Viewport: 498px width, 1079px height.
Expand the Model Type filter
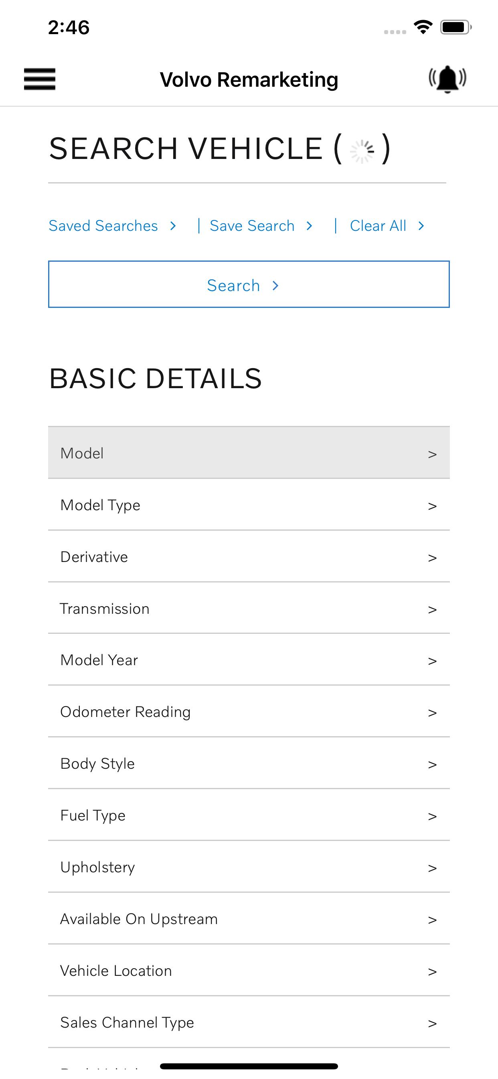click(x=249, y=505)
